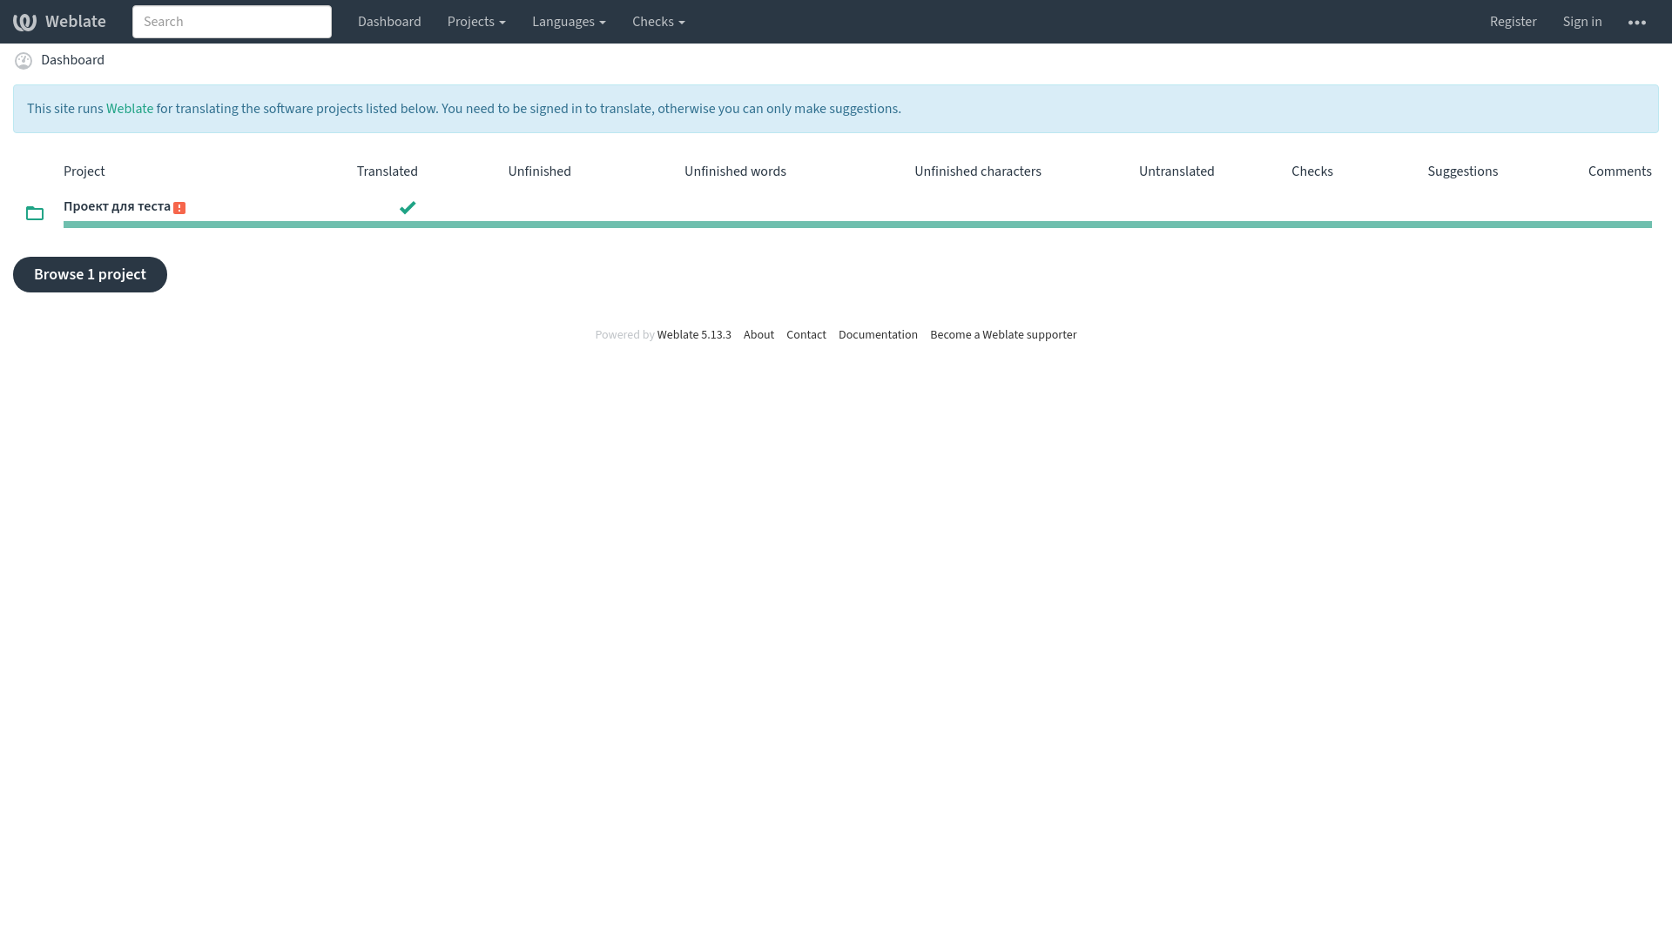The width and height of the screenshot is (1672, 940).
Task: Go to Dashboard in the navbar
Action: coord(389,22)
